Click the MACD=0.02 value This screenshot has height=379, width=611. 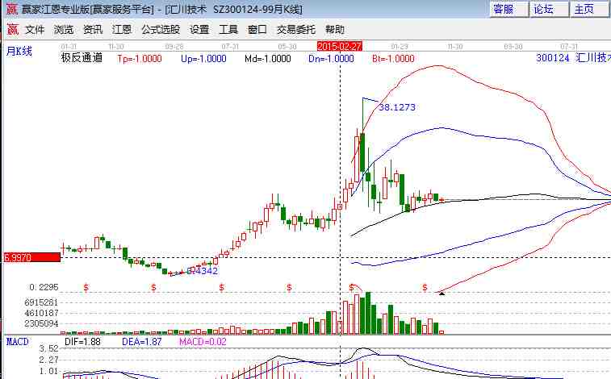tap(203, 342)
